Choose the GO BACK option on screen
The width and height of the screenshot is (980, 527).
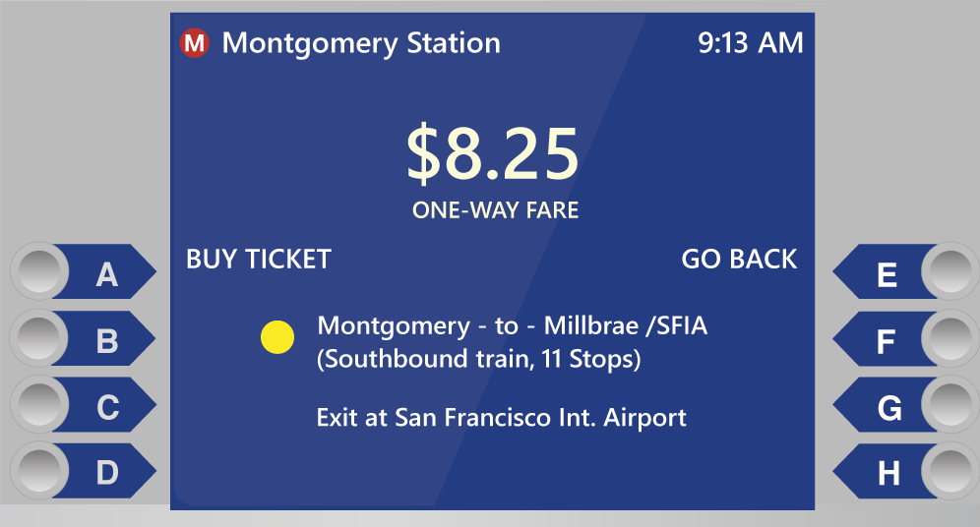click(739, 260)
